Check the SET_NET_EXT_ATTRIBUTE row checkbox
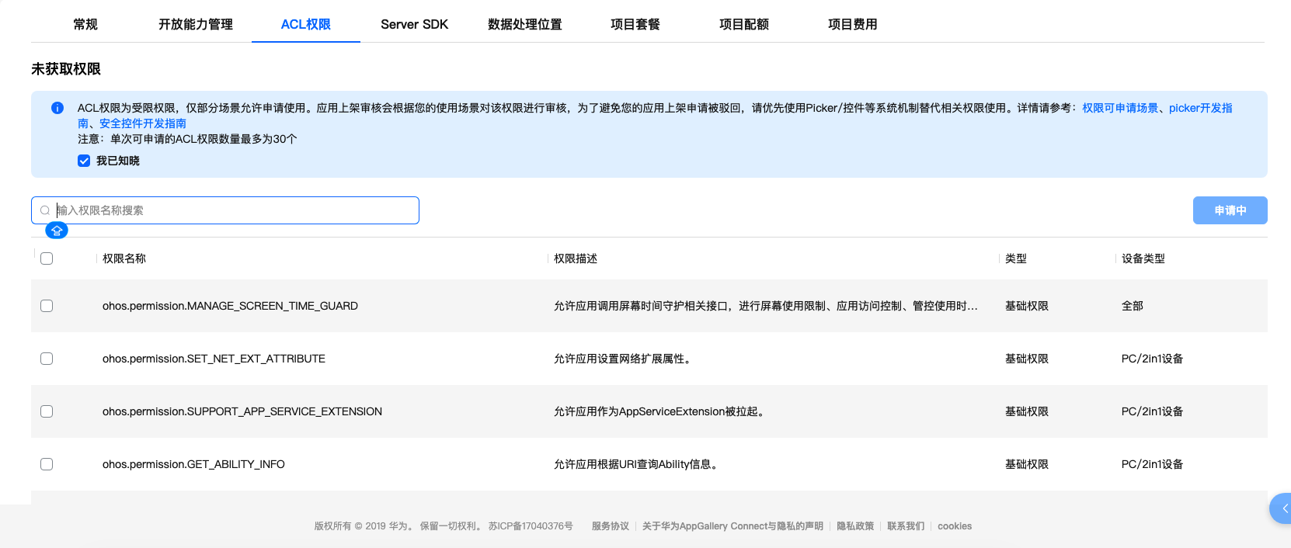Screen dimensions: 1291x548 (x=47, y=359)
